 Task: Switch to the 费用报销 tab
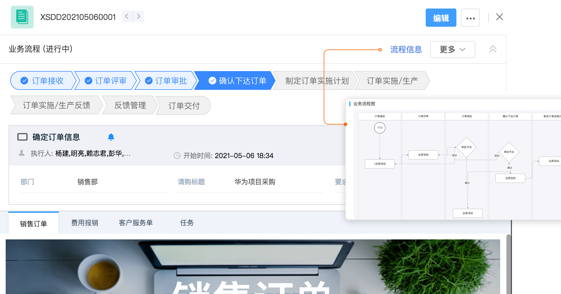click(85, 223)
